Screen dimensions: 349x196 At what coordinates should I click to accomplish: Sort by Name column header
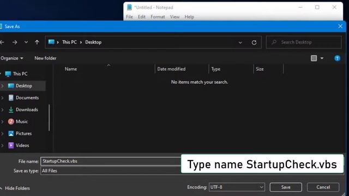[71, 69]
